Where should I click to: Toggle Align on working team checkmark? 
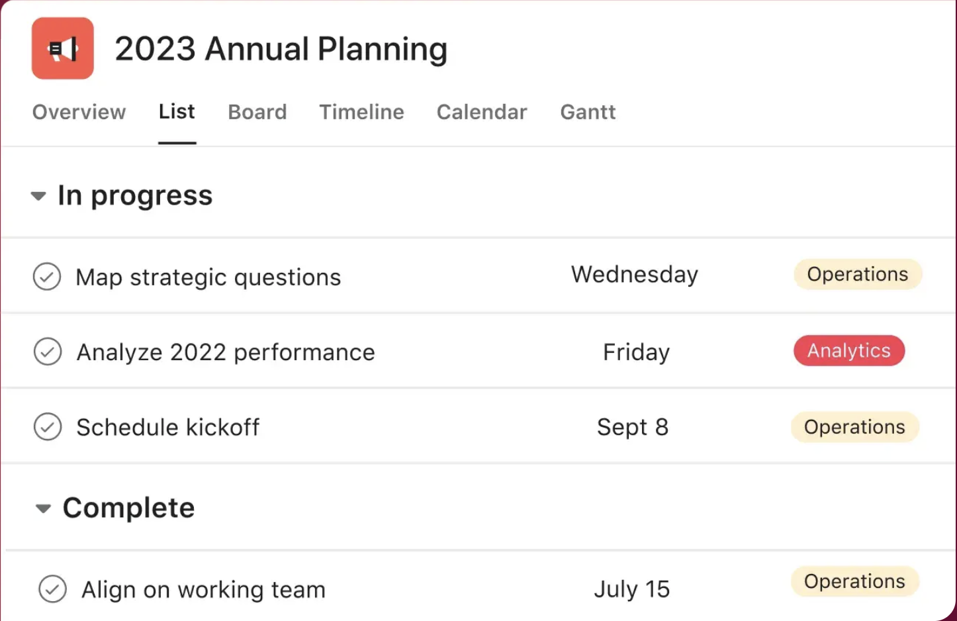[x=53, y=589]
